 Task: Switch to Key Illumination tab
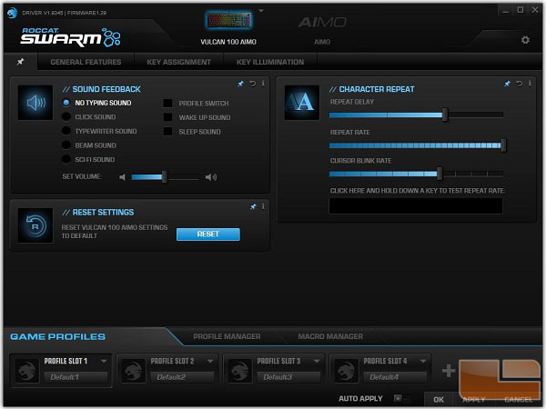(270, 62)
